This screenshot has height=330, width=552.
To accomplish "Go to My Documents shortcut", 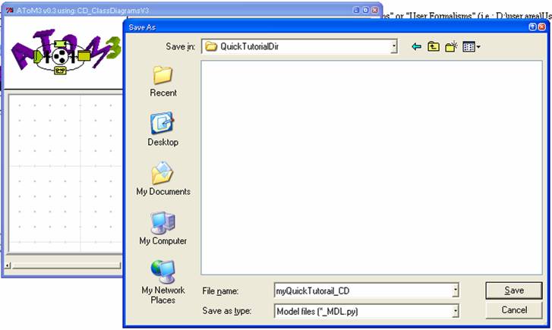I will (163, 179).
